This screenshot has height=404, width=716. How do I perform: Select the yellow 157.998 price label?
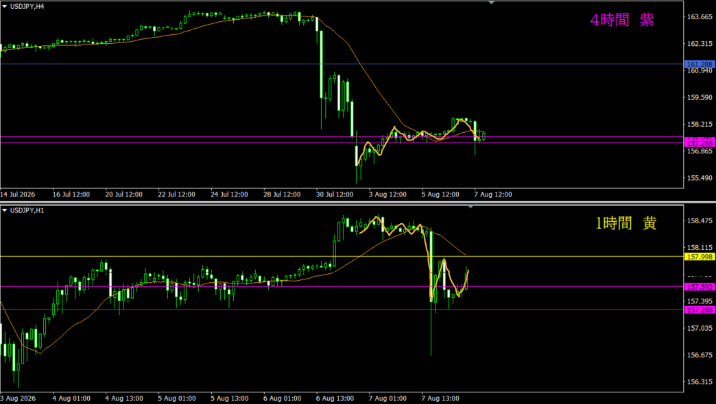click(700, 257)
